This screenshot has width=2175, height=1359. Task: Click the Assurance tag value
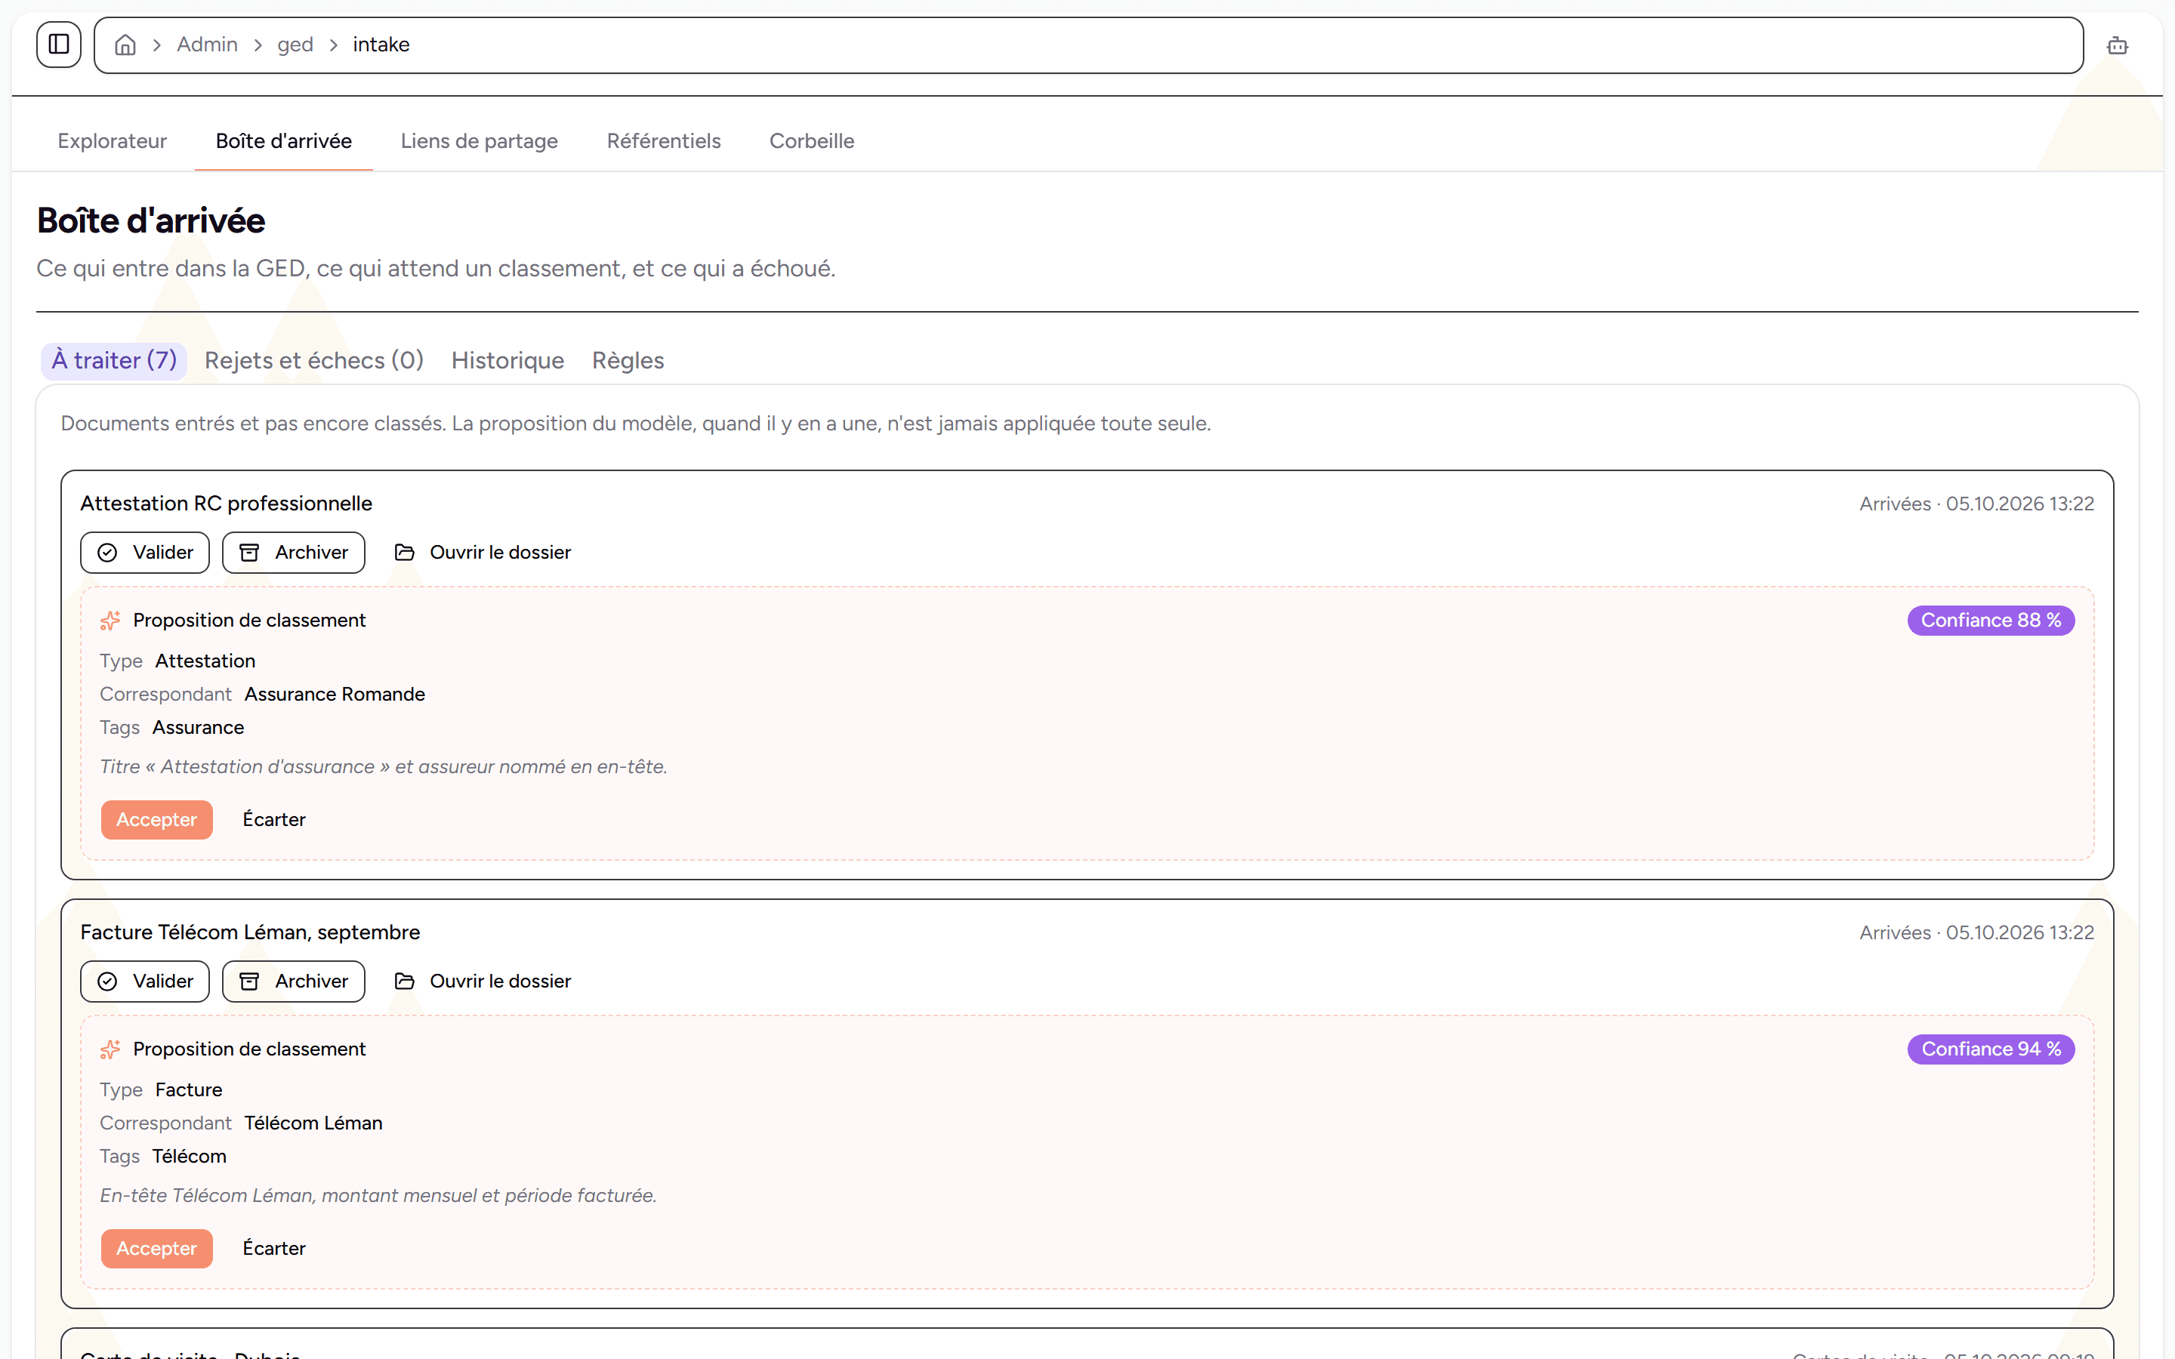198,727
